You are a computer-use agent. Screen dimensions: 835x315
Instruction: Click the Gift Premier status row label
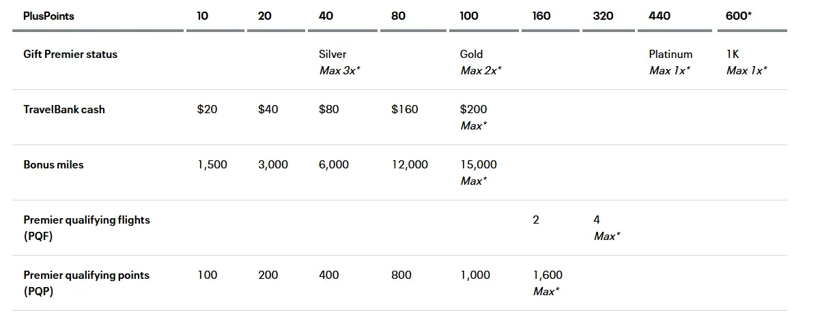pos(70,55)
